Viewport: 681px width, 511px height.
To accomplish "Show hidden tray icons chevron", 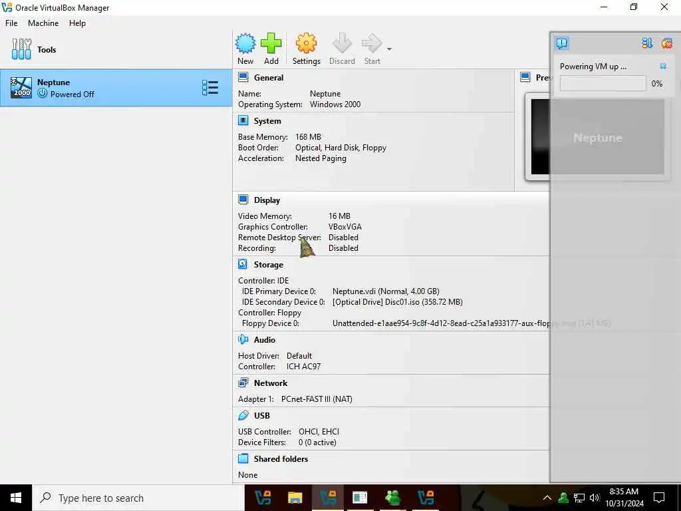I will 547,498.
